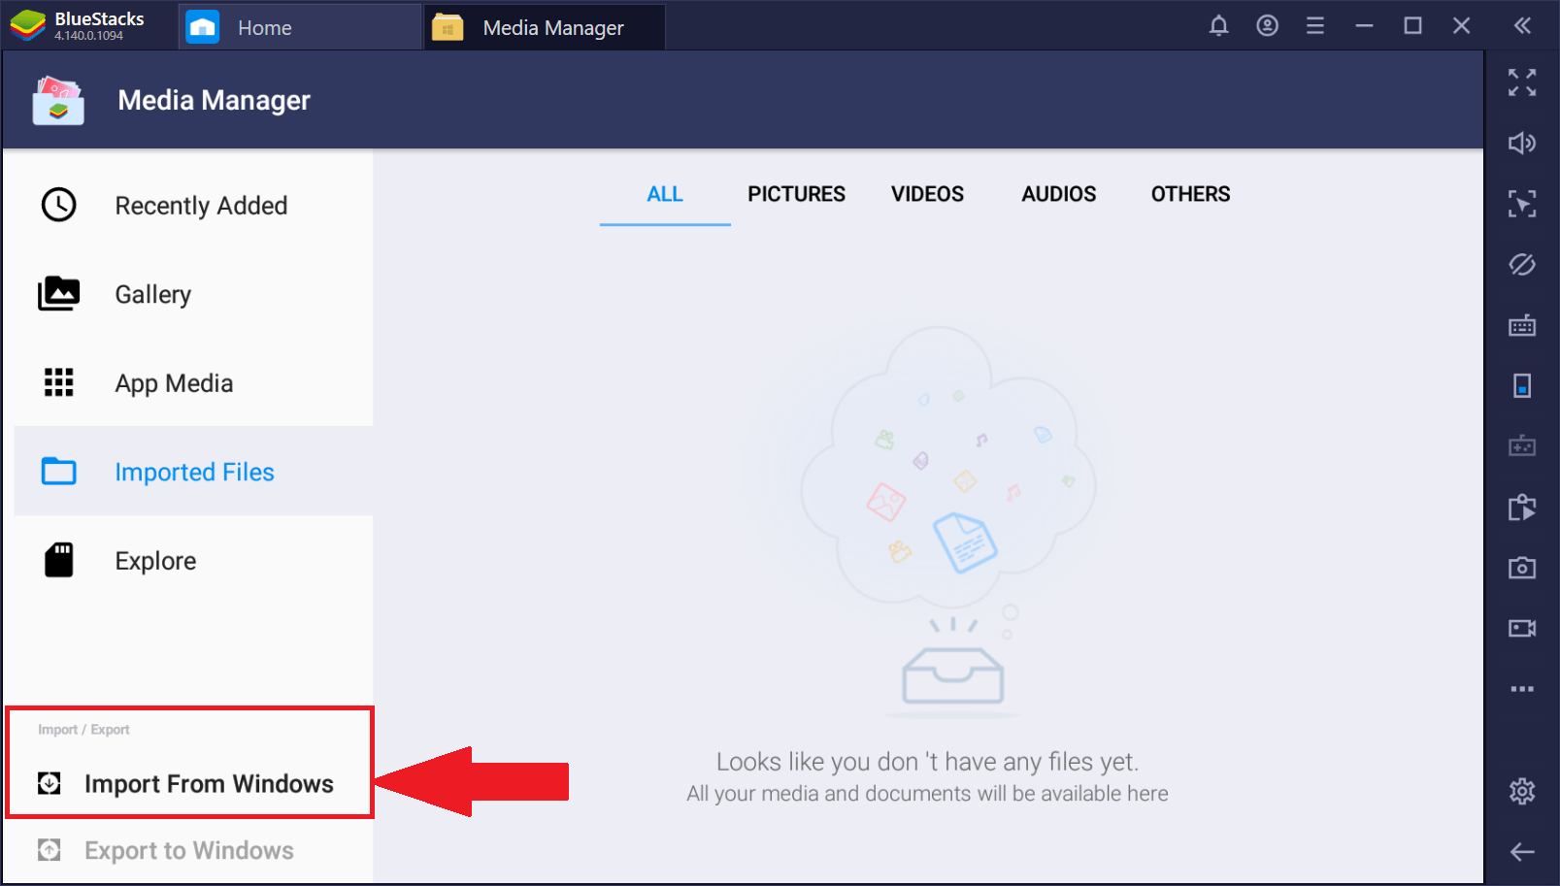Open the keyboard controls icon
This screenshot has width=1560, height=886.
pyautogui.click(x=1522, y=325)
